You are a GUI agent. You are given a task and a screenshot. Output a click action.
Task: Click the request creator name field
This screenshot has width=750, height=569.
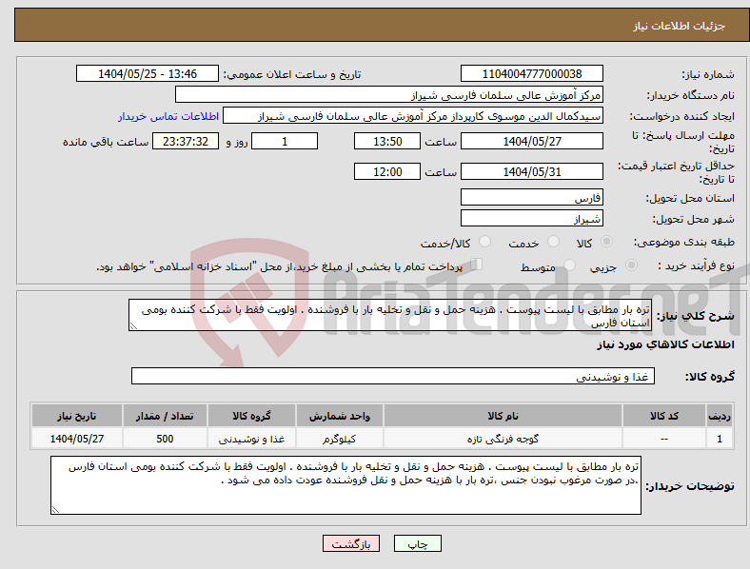click(413, 116)
